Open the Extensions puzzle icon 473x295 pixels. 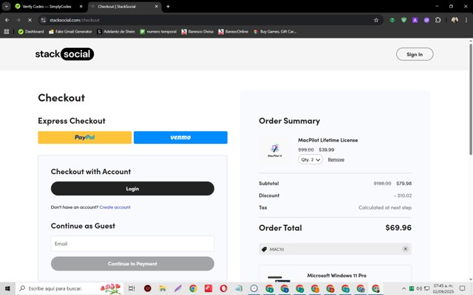(438, 20)
